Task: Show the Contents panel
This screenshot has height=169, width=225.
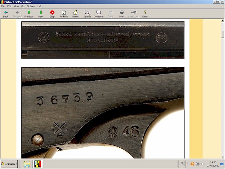Action: [x=98, y=14]
